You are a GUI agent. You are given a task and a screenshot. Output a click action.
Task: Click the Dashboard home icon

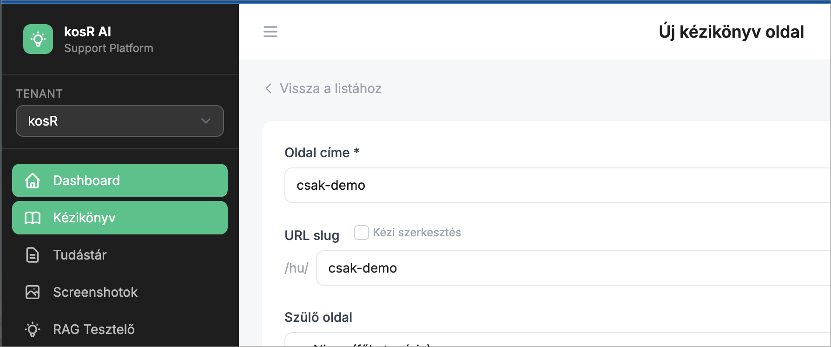[x=33, y=180]
